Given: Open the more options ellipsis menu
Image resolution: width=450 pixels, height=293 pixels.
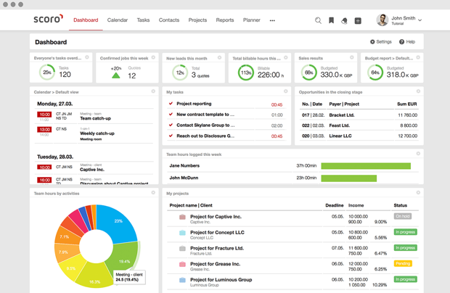Looking at the screenshot, I should tap(272, 20).
